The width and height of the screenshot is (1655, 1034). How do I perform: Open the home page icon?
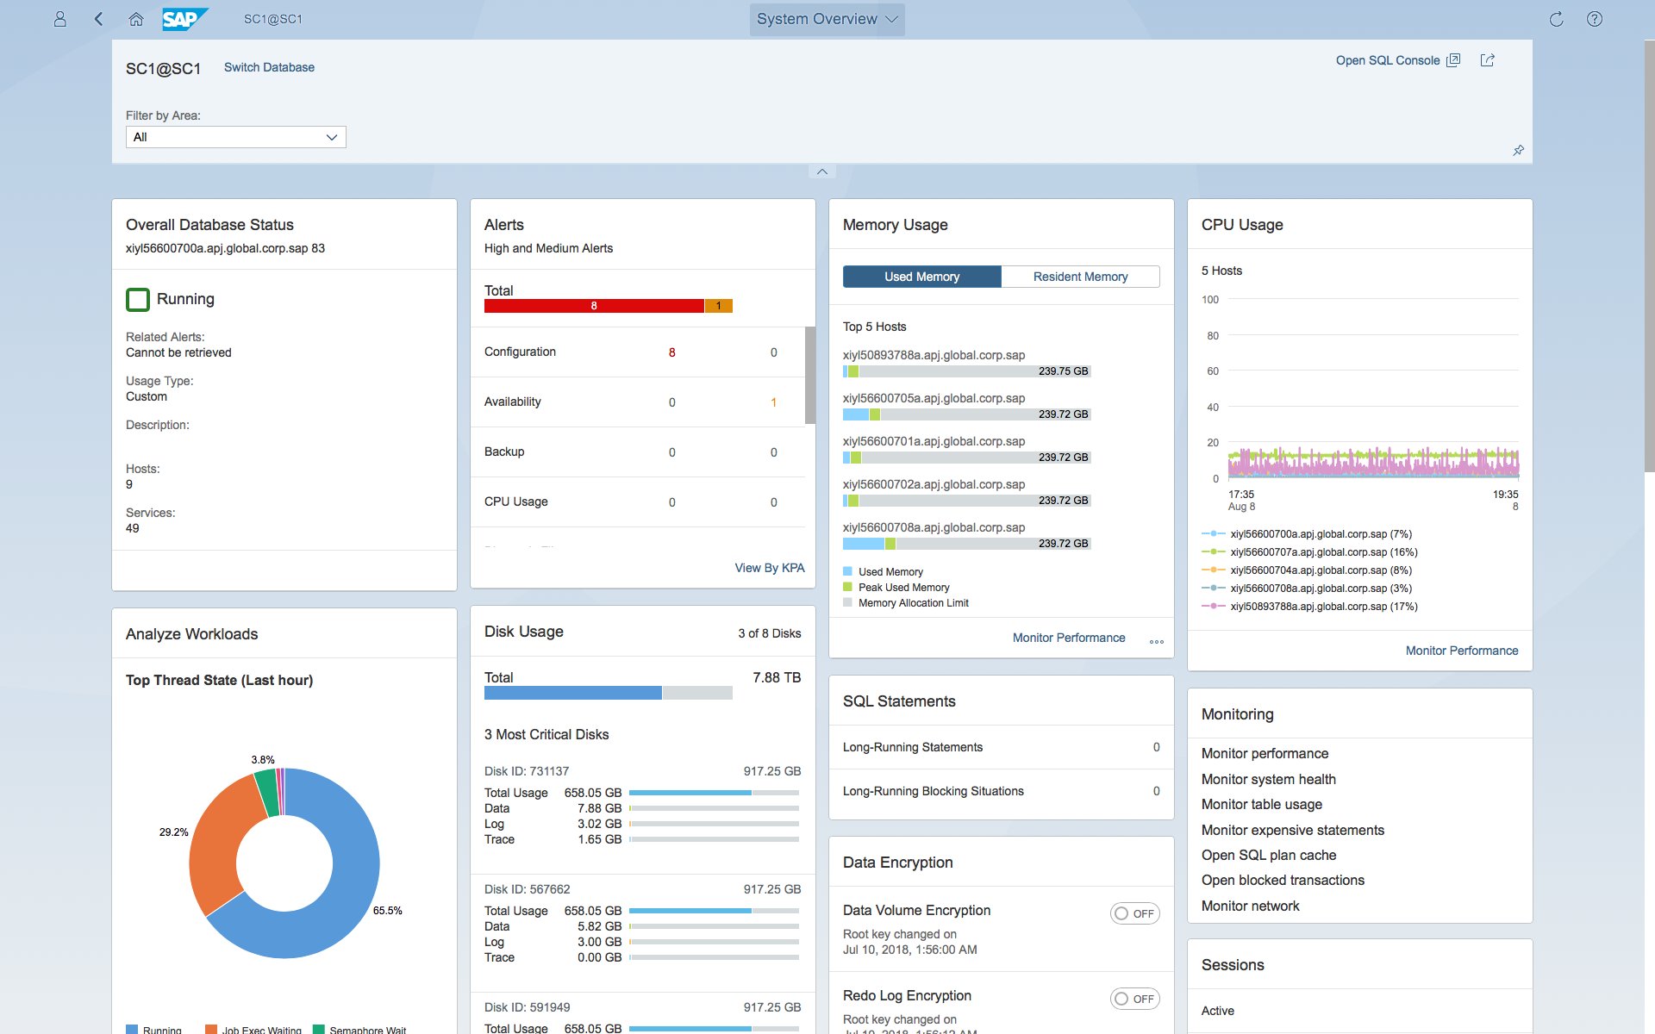(135, 19)
